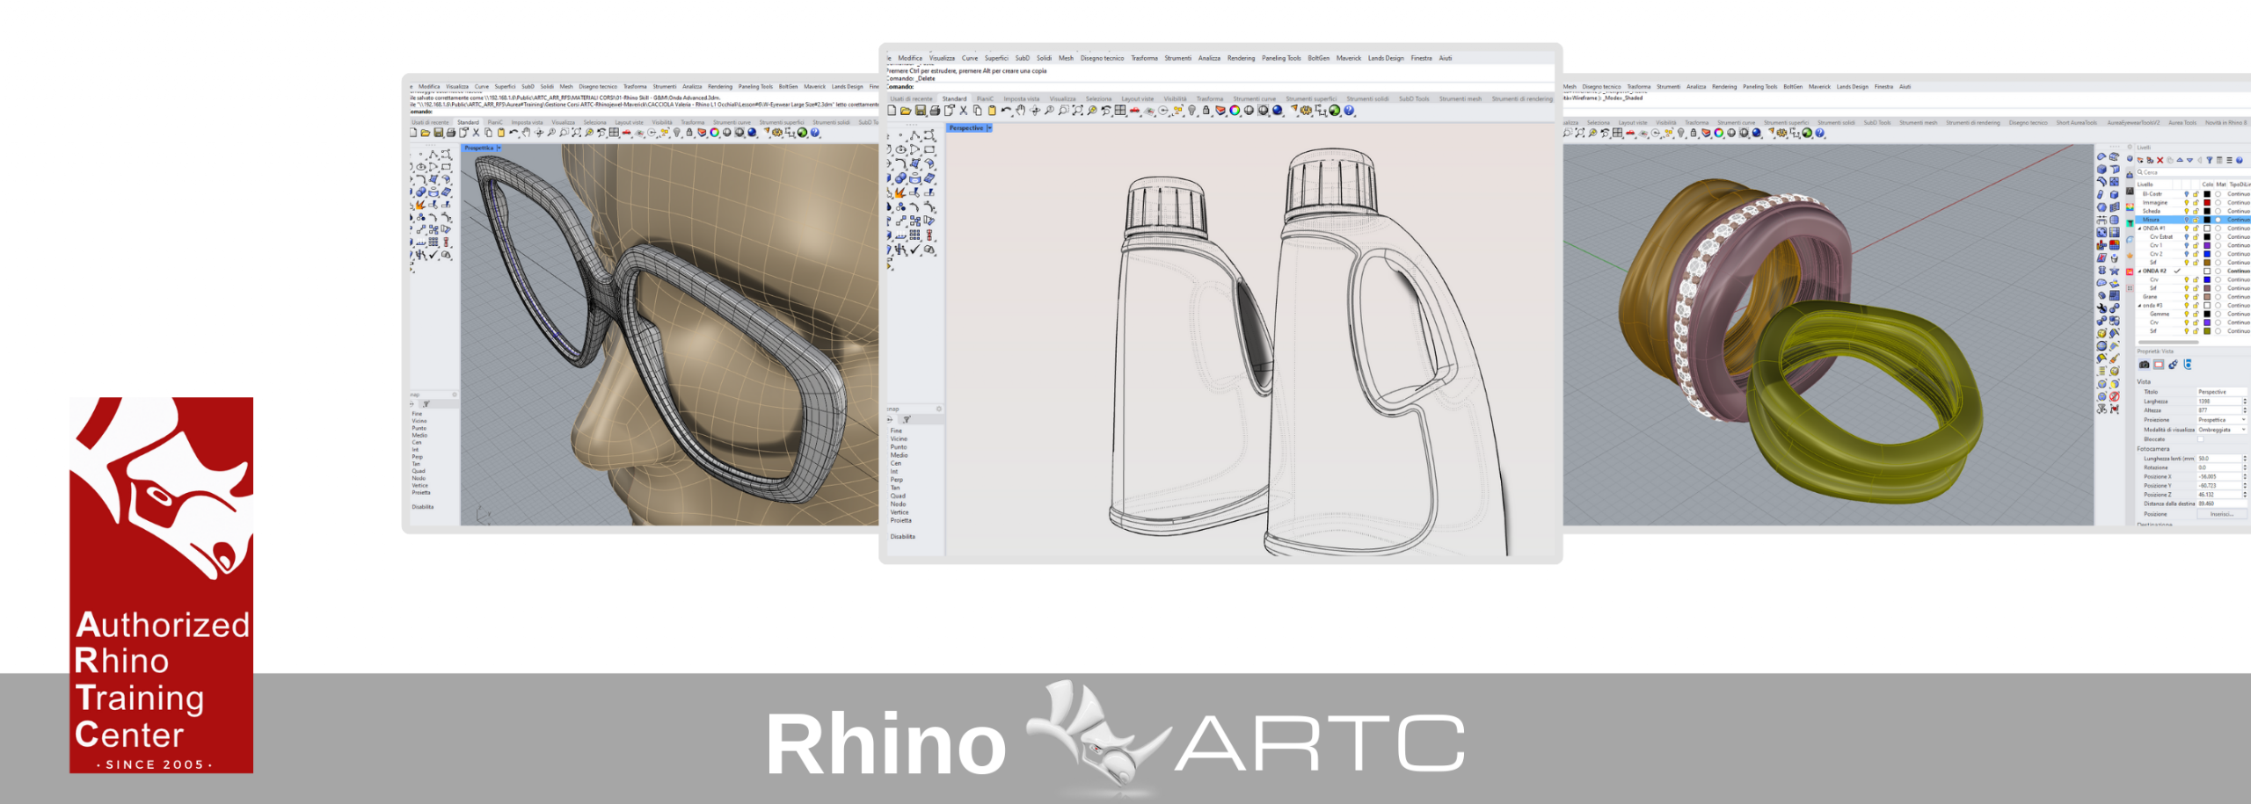Image resolution: width=2251 pixels, height=804 pixels.
Task: Open the Maverick menu in the eyewear window
Action: [x=814, y=87]
